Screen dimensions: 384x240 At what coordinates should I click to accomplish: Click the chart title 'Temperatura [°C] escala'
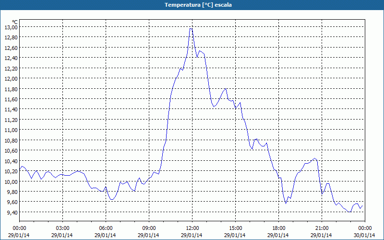click(198, 5)
